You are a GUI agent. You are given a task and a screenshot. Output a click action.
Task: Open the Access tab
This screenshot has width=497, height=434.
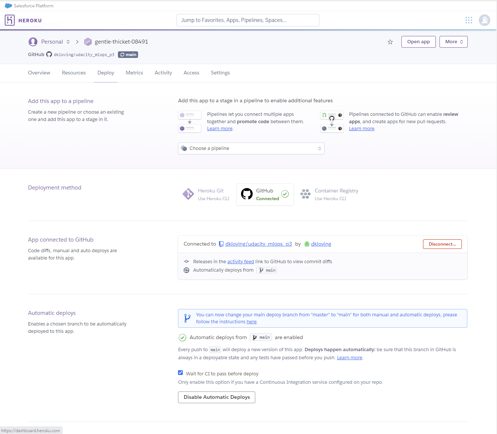click(x=192, y=73)
